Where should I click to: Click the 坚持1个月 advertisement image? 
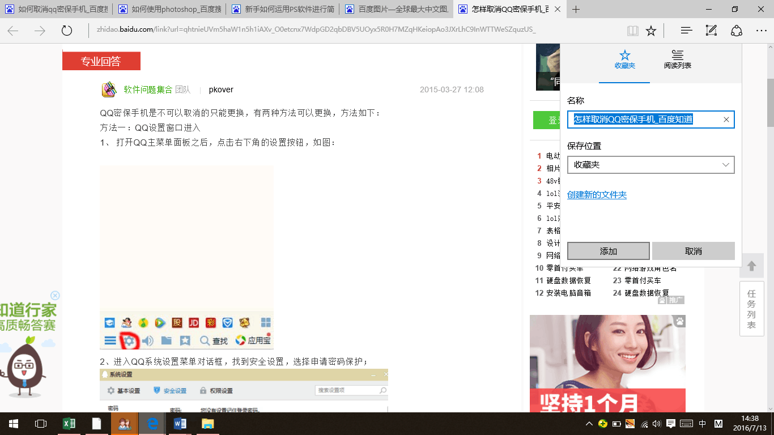tap(607, 364)
